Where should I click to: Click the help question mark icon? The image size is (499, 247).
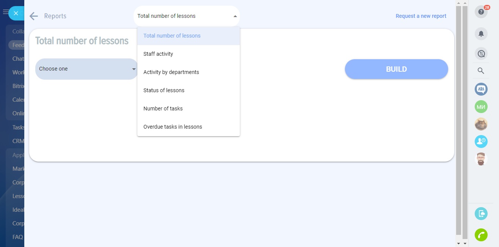(x=481, y=12)
